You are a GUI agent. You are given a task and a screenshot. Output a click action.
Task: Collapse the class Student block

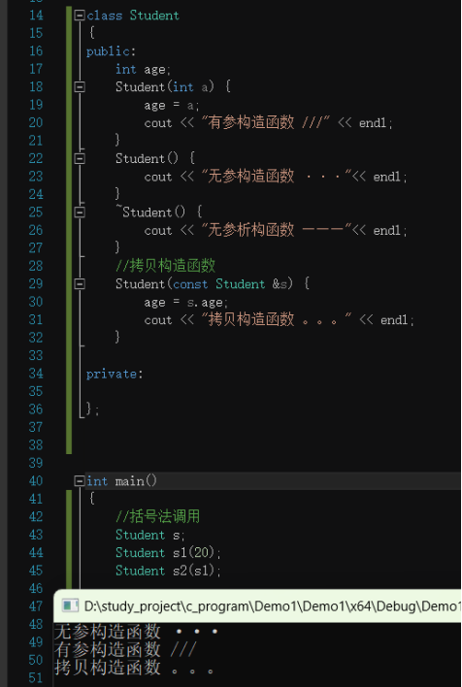click(80, 16)
